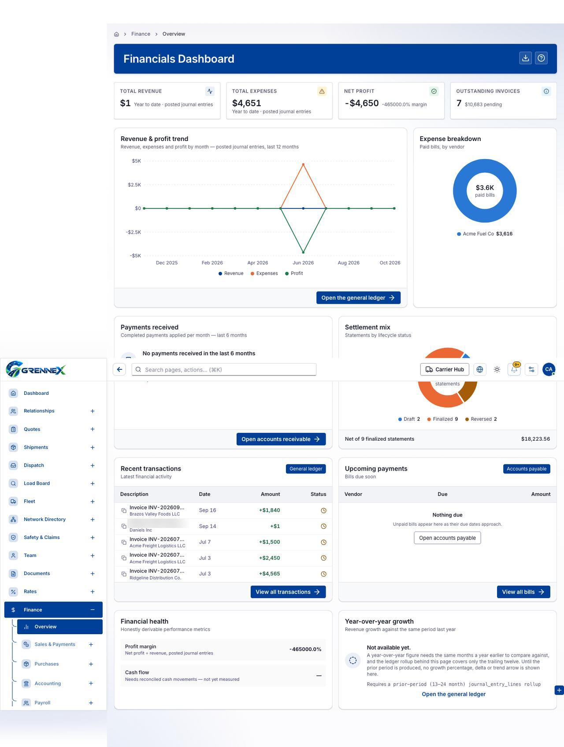Click the Accounts payable badge in Upcoming payments
This screenshot has height=747, width=564.
pyautogui.click(x=527, y=469)
